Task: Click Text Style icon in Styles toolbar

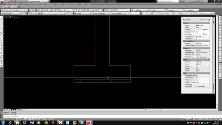Action: coord(132,10)
